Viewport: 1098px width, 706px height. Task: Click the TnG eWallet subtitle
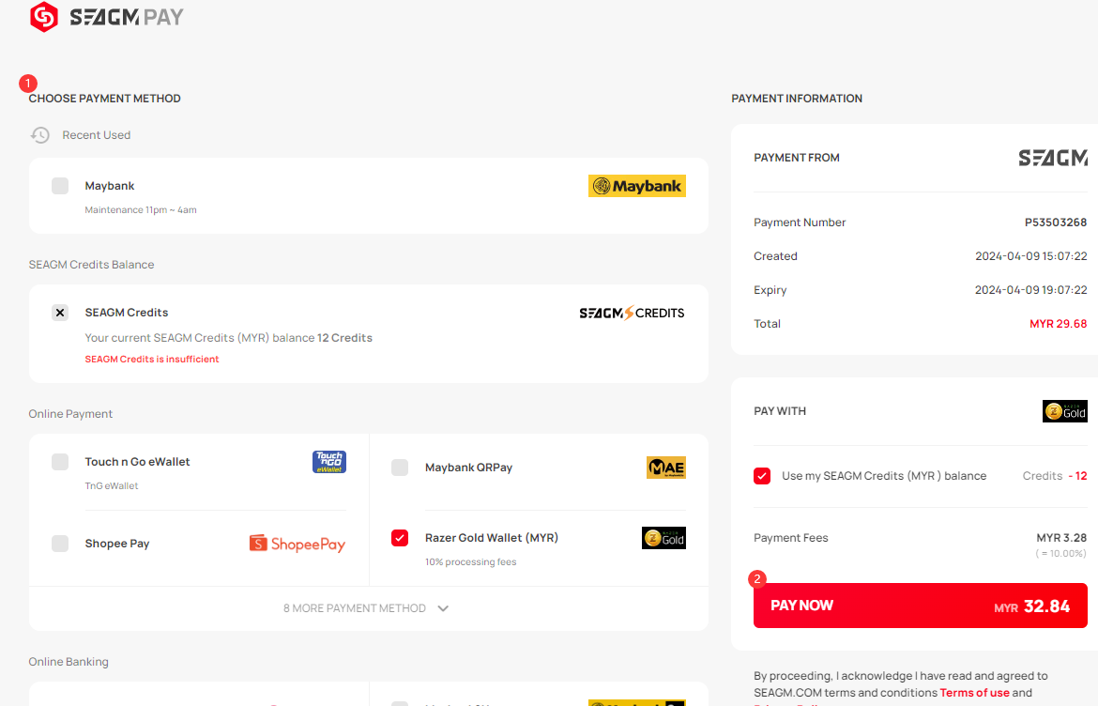coord(112,486)
